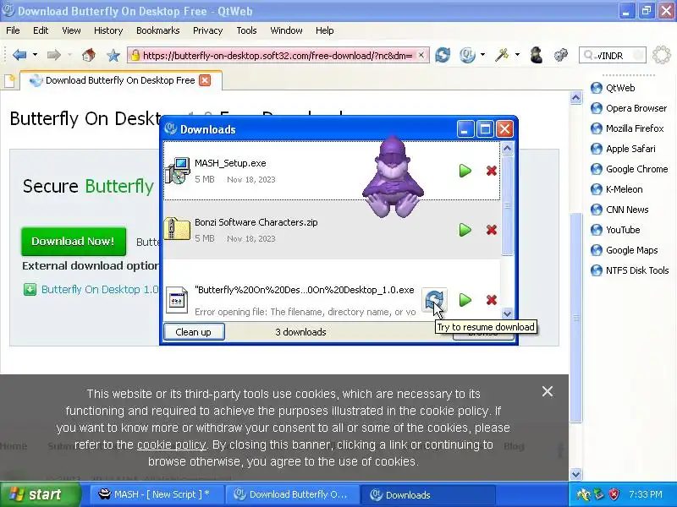
Task: Click the Bonzi zip folder icon
Action: coord(177,228)
